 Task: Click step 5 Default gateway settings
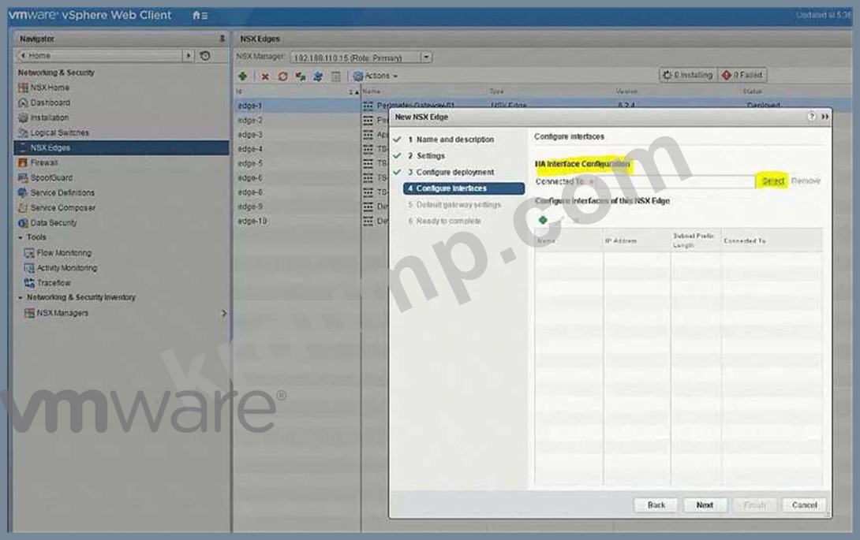tap(454, 204)
